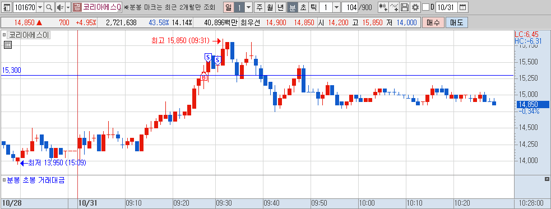The image size is (551, 209).
Task: Open the candlestick add-chart icon
Action: [x=383, y=7]
